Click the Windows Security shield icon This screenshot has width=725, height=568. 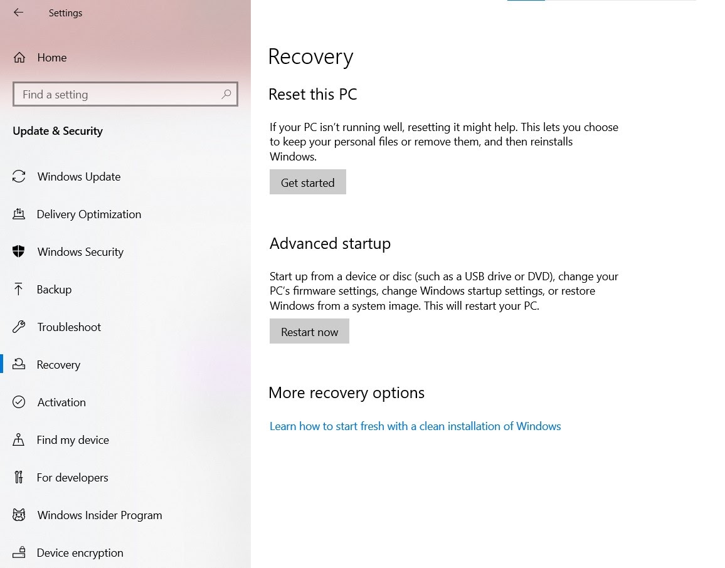18,251
